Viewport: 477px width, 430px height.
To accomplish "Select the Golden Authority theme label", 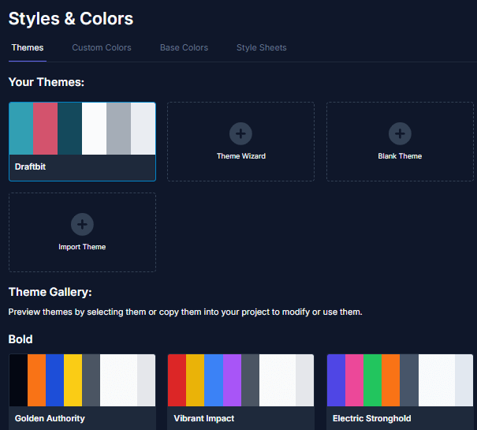I will tap(50, 418).
